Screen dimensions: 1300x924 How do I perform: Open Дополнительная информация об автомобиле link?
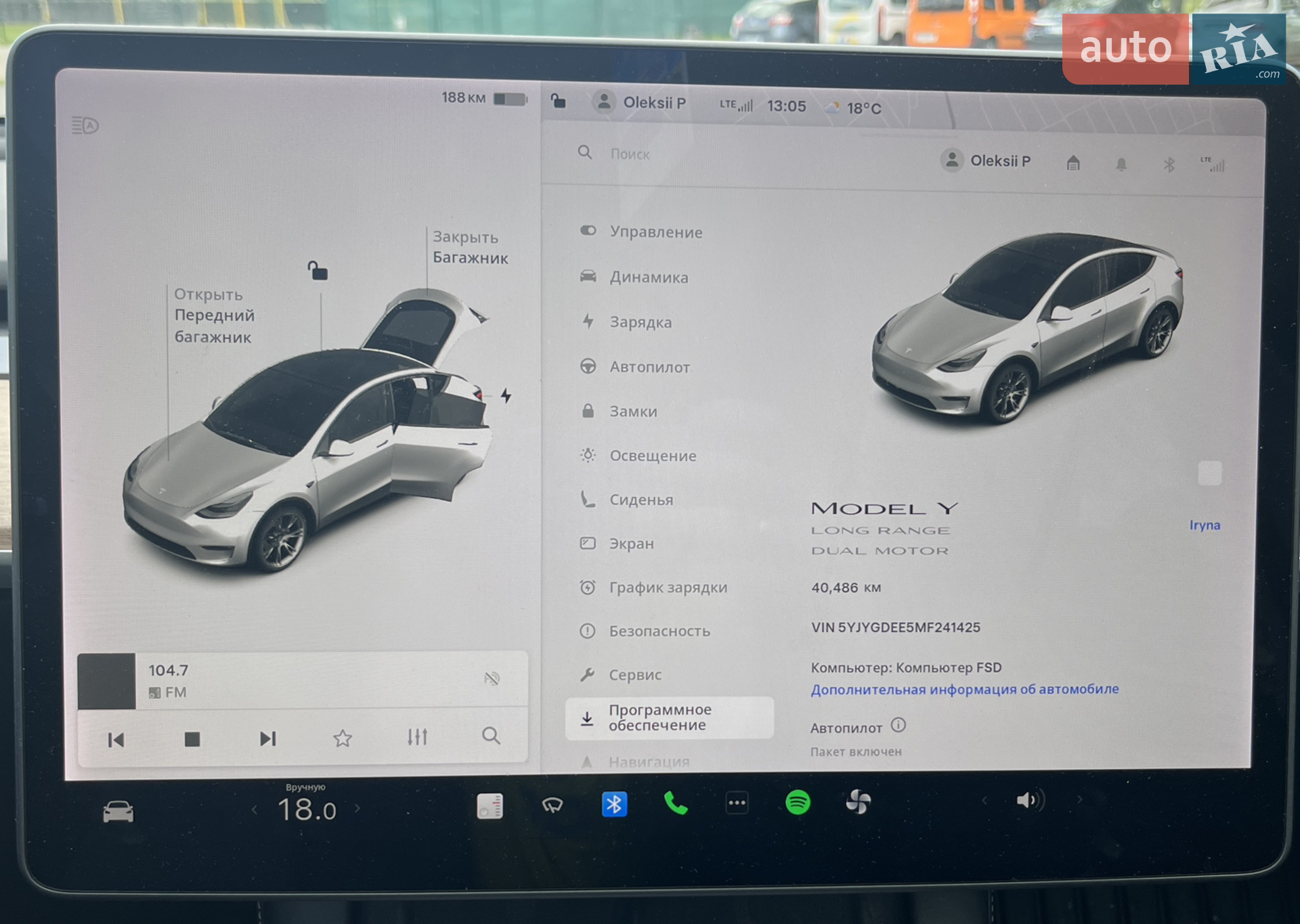click(965, 689)
